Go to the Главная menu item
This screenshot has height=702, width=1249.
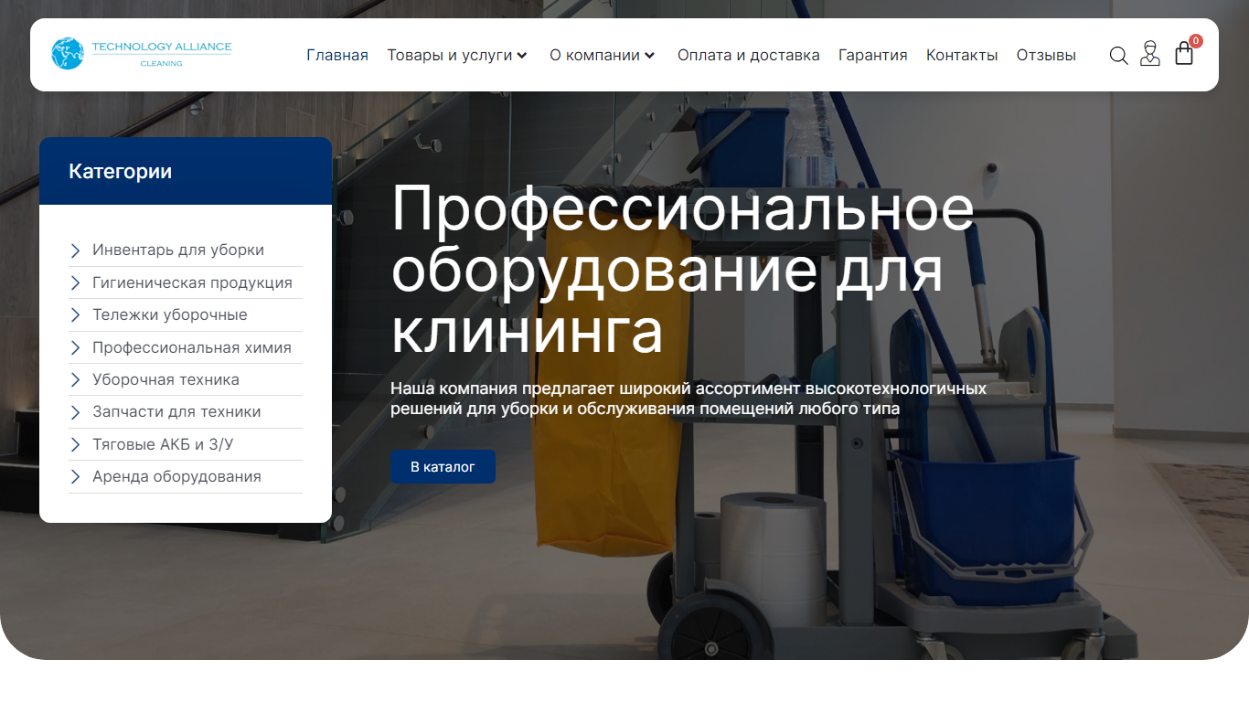pos(337,55)
